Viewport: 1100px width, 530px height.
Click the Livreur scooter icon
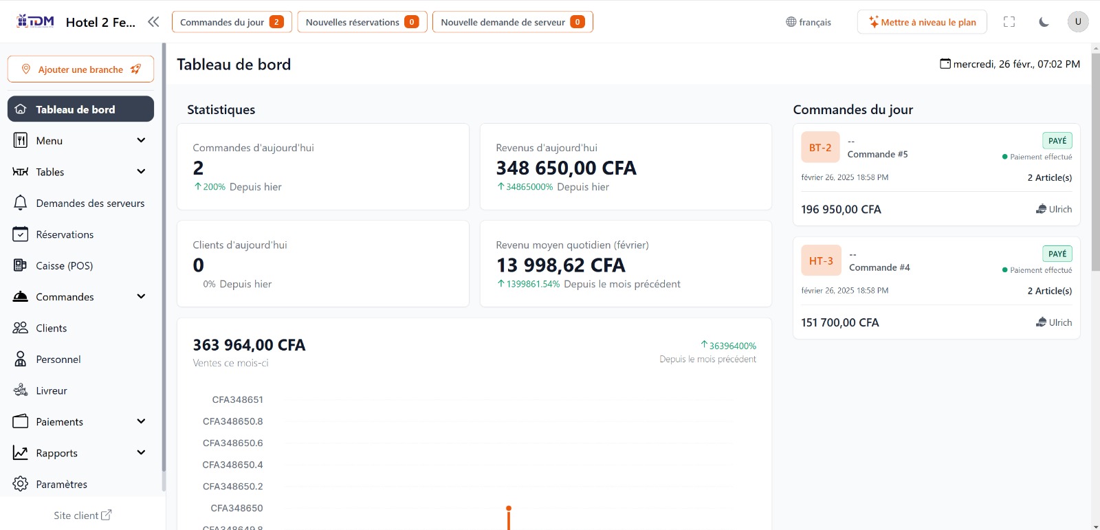(21, 390)
